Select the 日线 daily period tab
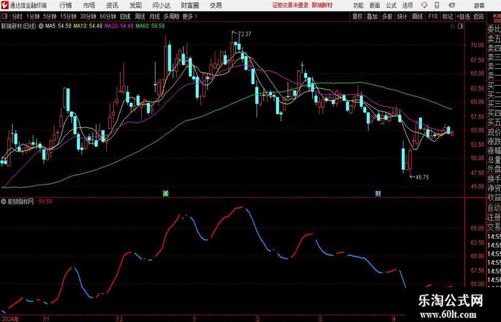The width and height of the screenshot is (501, 322). tap(125, 16)
